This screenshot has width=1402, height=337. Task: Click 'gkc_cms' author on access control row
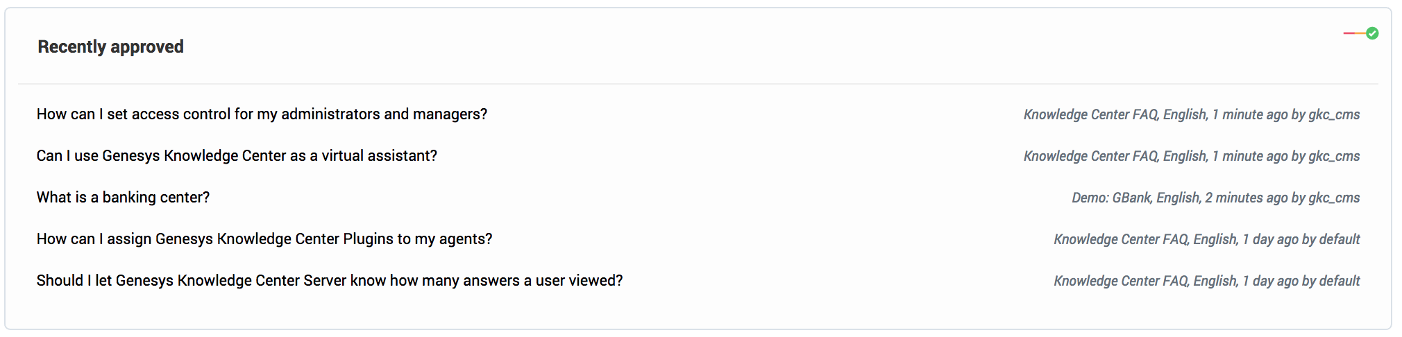pyautogui.click(x=1334, y=114)
